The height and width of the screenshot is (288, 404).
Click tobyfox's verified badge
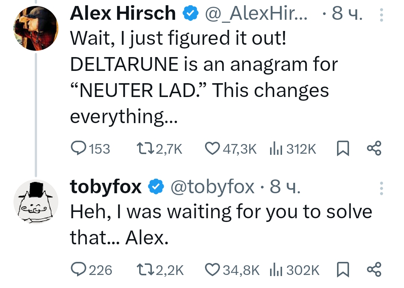(156, 187)
